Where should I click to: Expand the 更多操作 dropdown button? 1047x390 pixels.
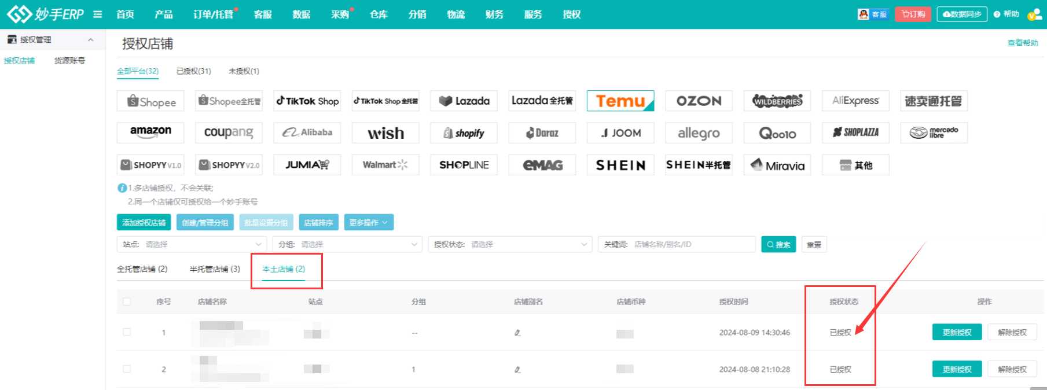click(369, 223)
